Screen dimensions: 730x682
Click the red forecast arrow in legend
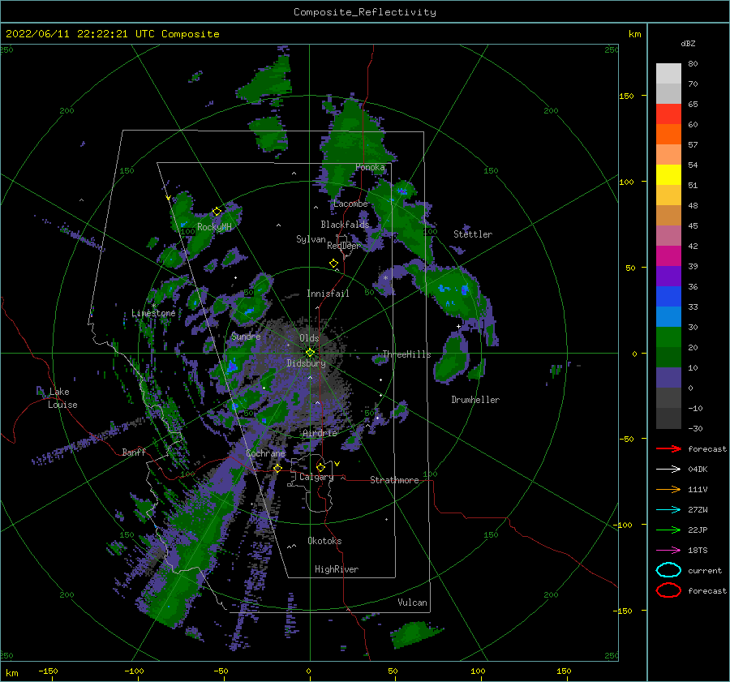668,448
